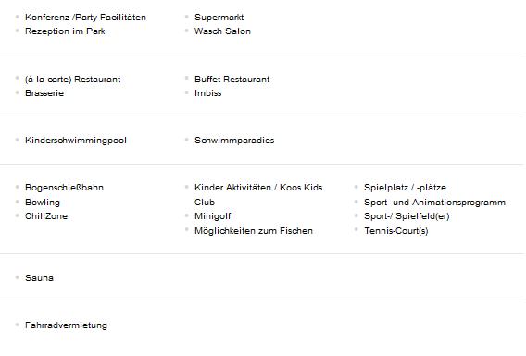Click the Bowling item
The width and height of the screenshot is (526, 356).
coord(43,203)
